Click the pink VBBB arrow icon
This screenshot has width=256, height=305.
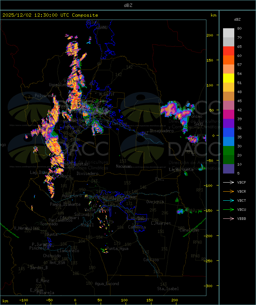[x=228, y=219]
